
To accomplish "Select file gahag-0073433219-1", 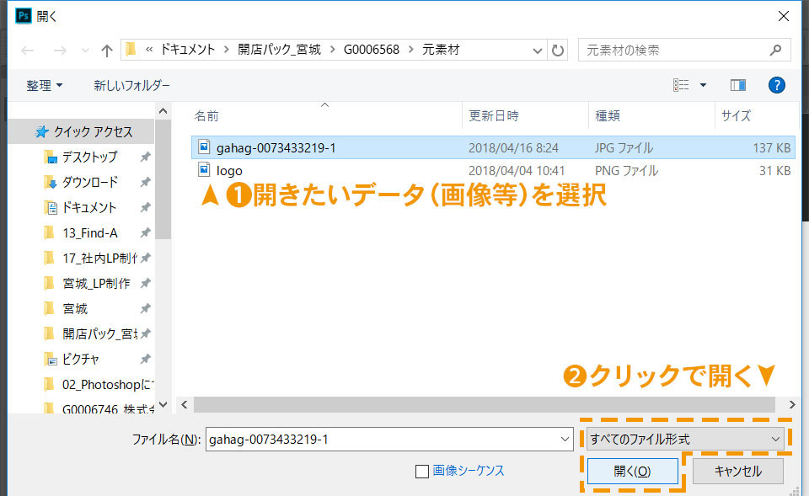I will pos(493,148).
